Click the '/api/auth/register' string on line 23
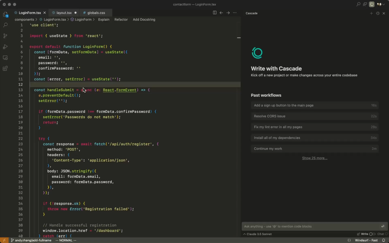The height and width of the screenshot is (243, 389). pyautogui.click(x=130, y=144)
